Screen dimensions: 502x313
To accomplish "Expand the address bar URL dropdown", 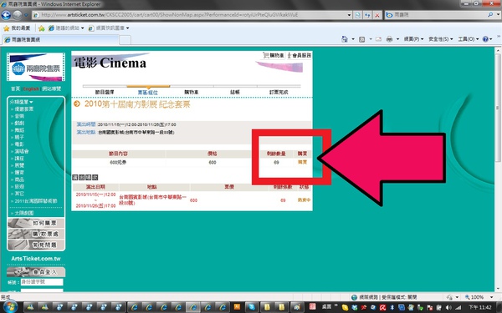I will (349, 15).
